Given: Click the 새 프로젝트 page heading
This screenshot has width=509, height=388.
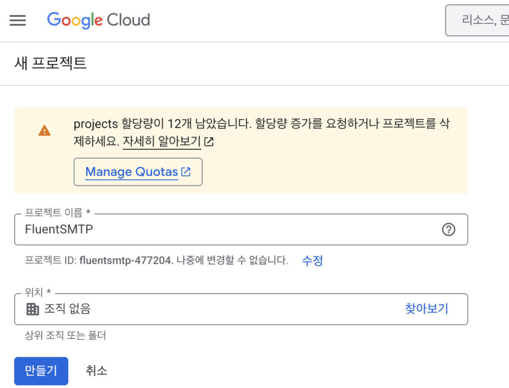Looking at the screenshot, I should pos(50,63).
